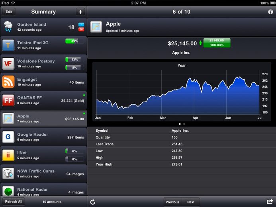Click the refresh arrow icon in the bottom toolbar

click(93, 202)
